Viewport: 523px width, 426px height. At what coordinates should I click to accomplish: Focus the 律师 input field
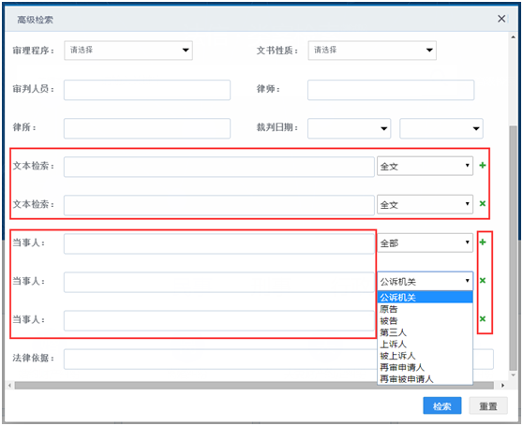pyautogui.click(x=391, y=90)
